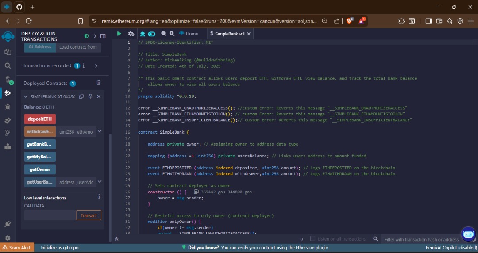Click the compile settings gears icon

[x=131, y=34]
